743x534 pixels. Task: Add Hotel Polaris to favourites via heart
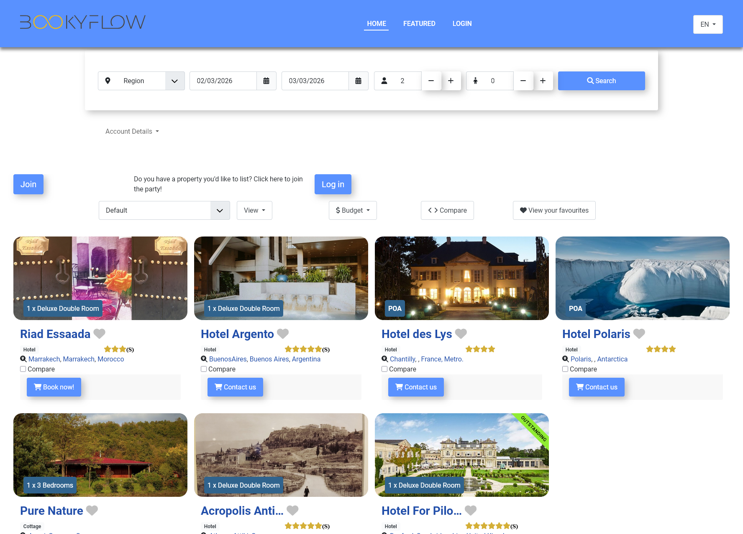point(639,334)
